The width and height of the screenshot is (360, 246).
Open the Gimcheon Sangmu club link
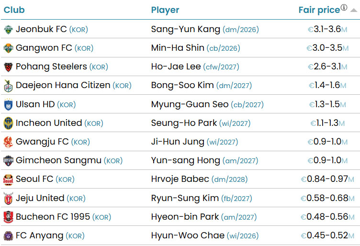[58, 160]
